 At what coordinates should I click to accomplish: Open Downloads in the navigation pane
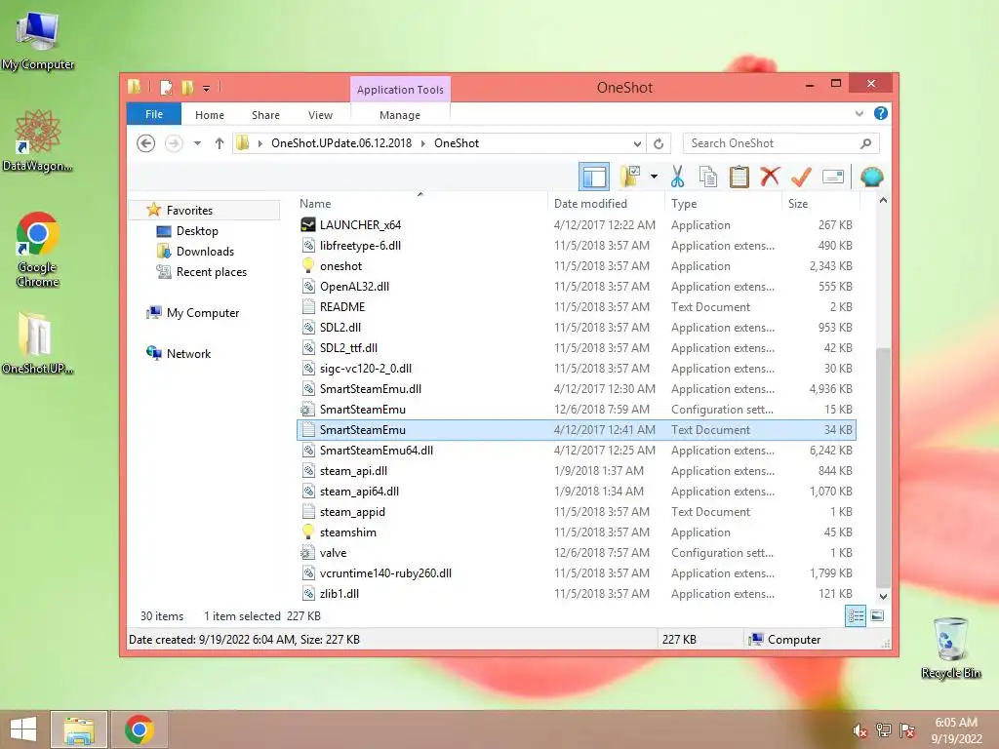tap(205, 251)
